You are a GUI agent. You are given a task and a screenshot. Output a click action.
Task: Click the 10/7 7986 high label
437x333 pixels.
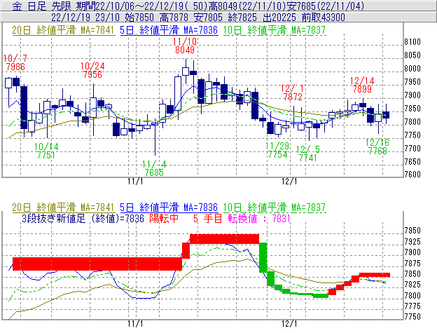15,62
